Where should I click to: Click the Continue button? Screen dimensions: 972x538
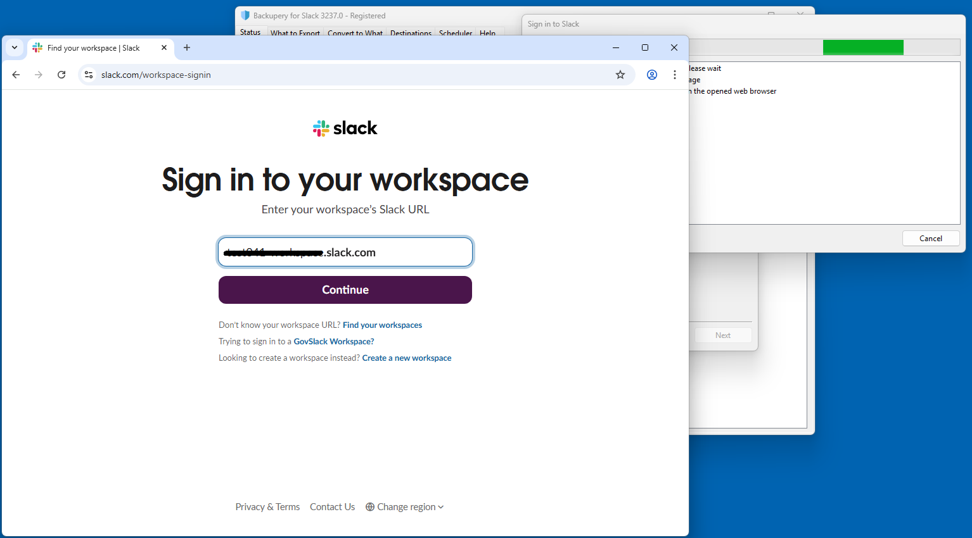pos(345,290)
